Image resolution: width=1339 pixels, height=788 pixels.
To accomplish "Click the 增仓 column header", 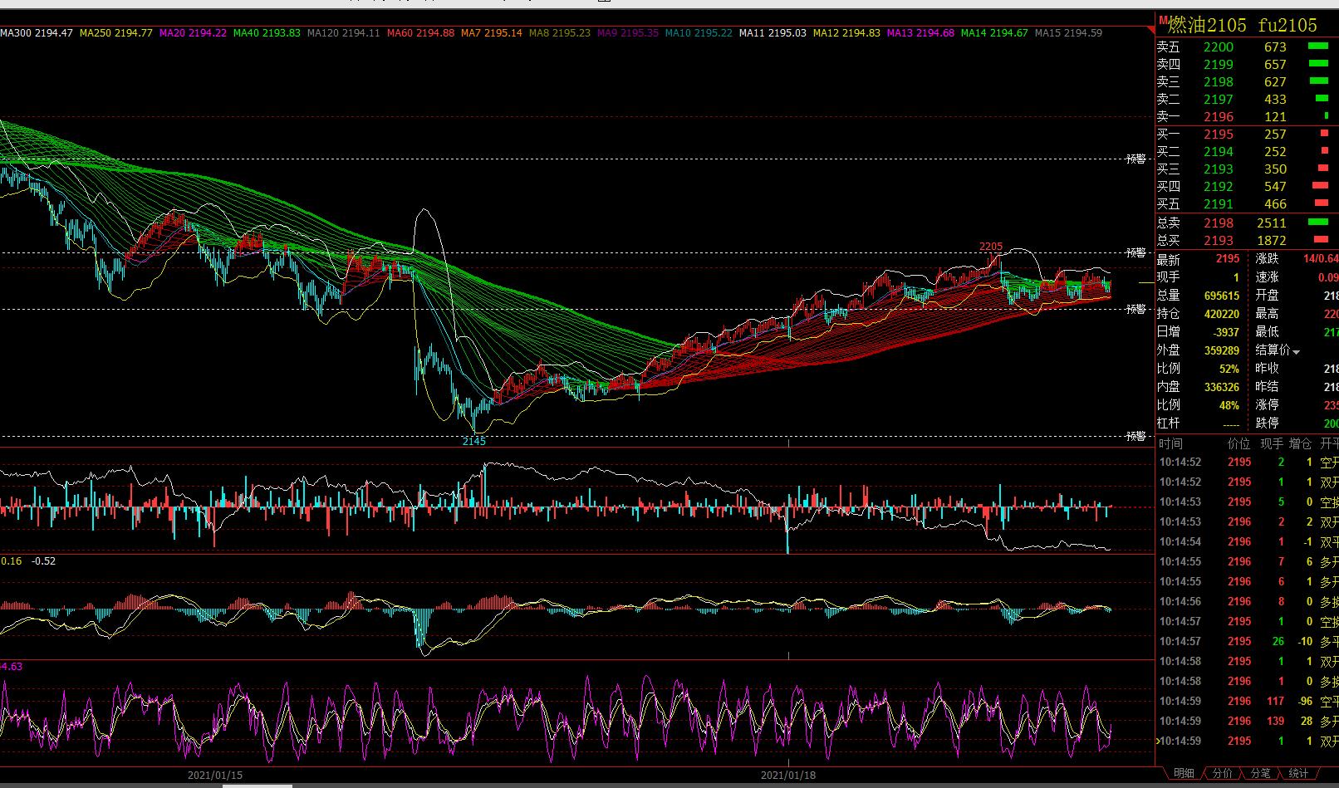I will coord(1301,444).
